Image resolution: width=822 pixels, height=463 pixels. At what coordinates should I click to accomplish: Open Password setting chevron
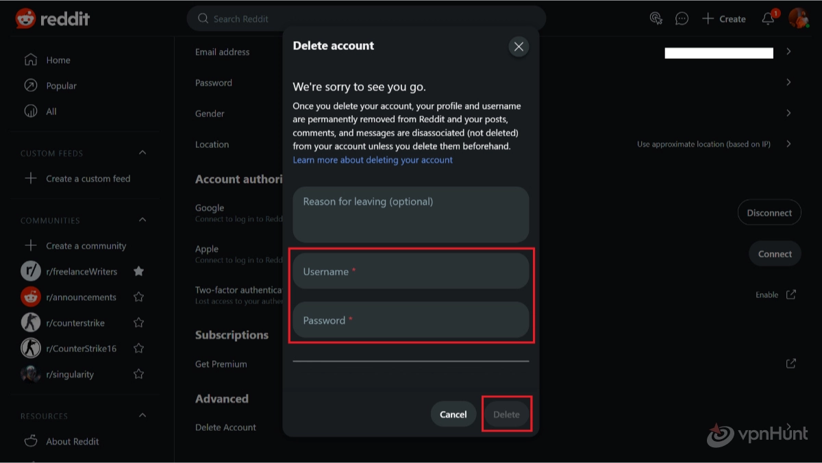point(788,82)
